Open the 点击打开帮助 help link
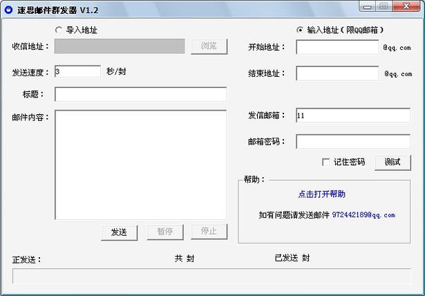425x296 pixels. 322,194
